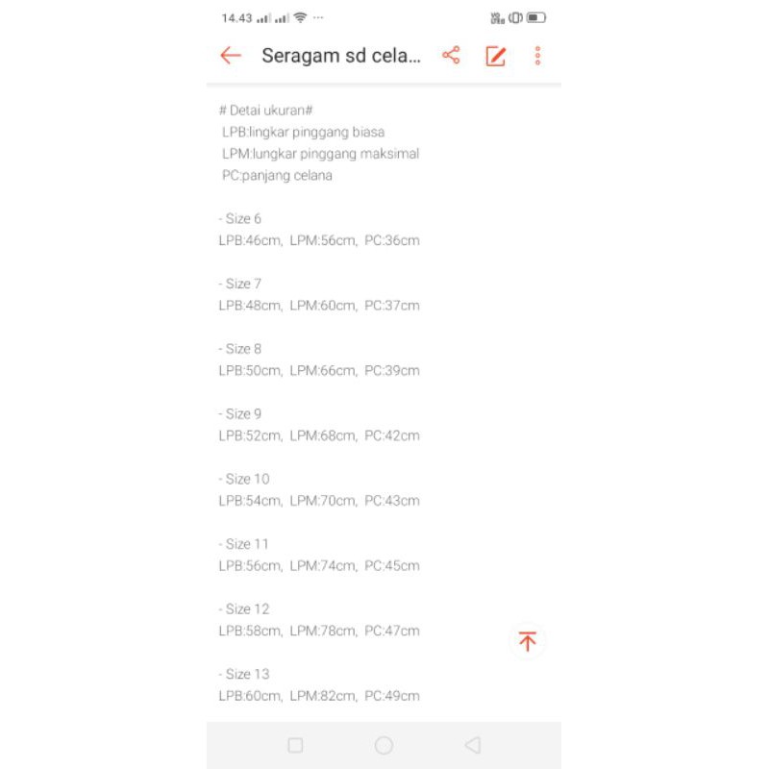Tap the back arrow icon
Viewport: 769px width, 769px height.
point(231,56)
